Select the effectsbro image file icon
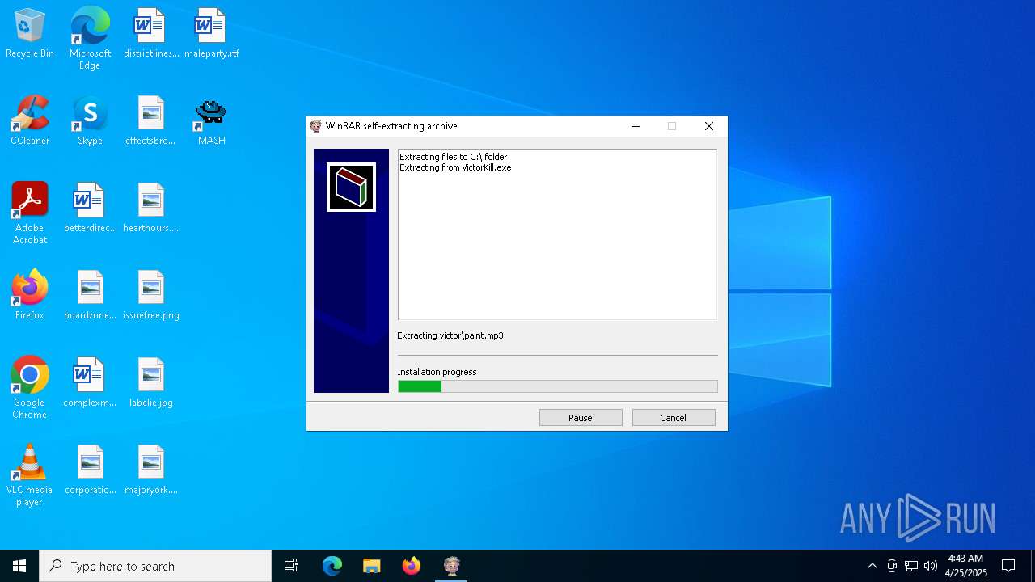This screenshot has height=582, width=1035. click(x=150, y=121)
